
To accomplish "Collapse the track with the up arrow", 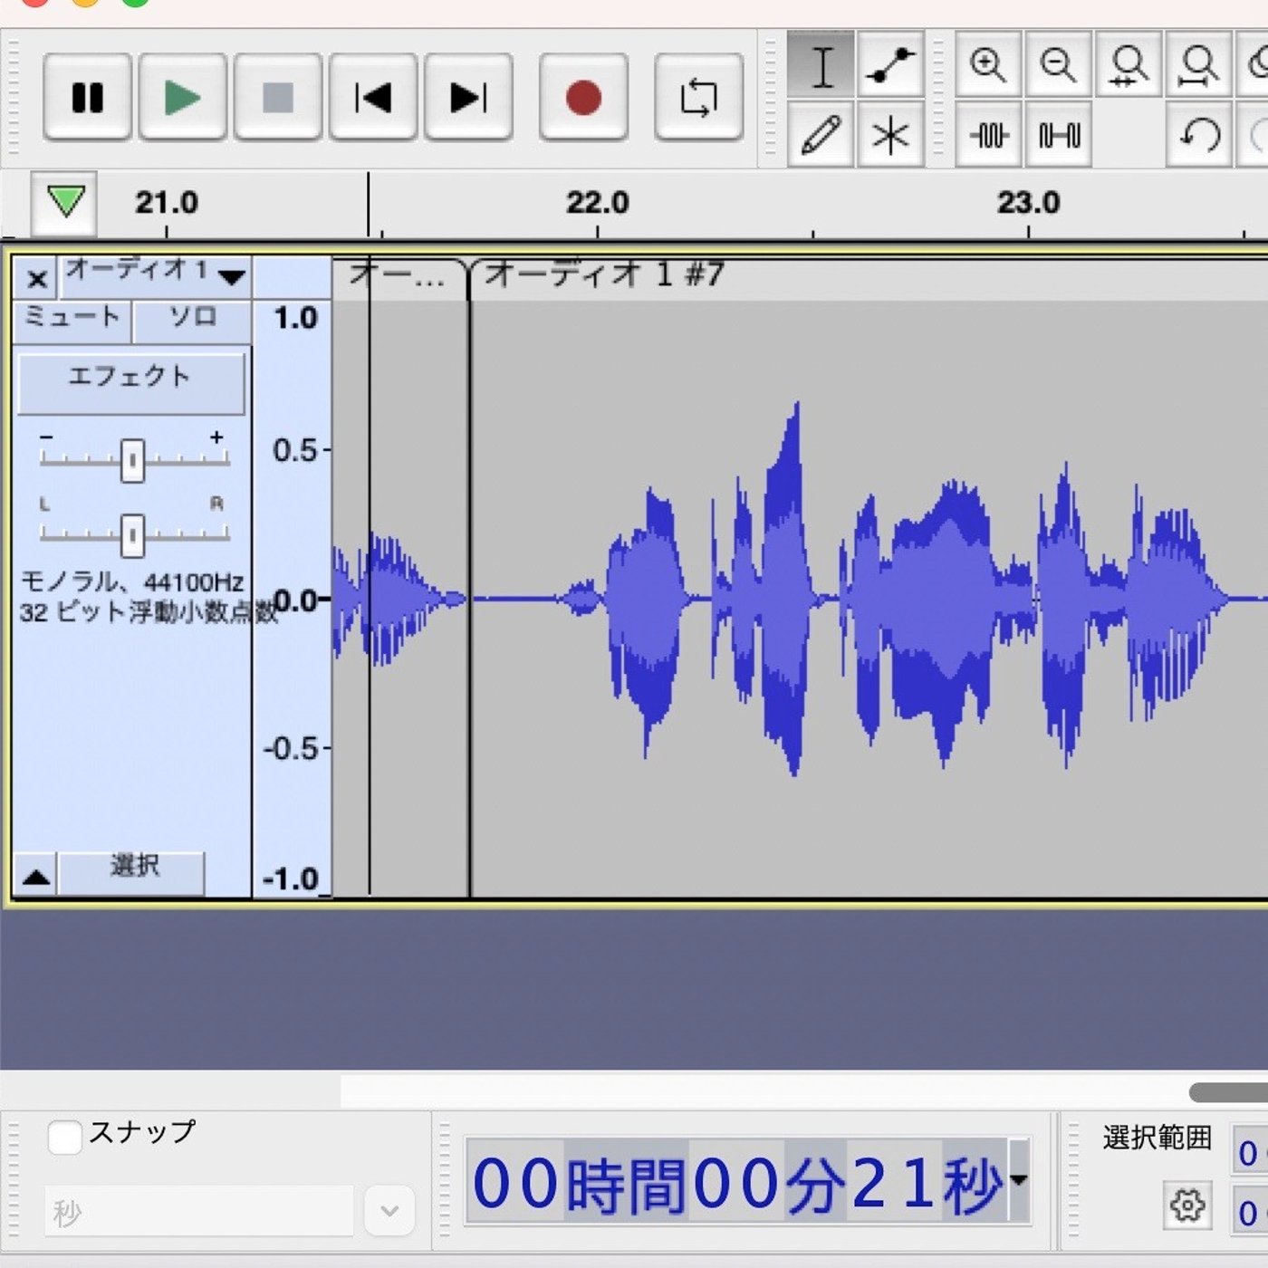I will click(x=36, y=875).
